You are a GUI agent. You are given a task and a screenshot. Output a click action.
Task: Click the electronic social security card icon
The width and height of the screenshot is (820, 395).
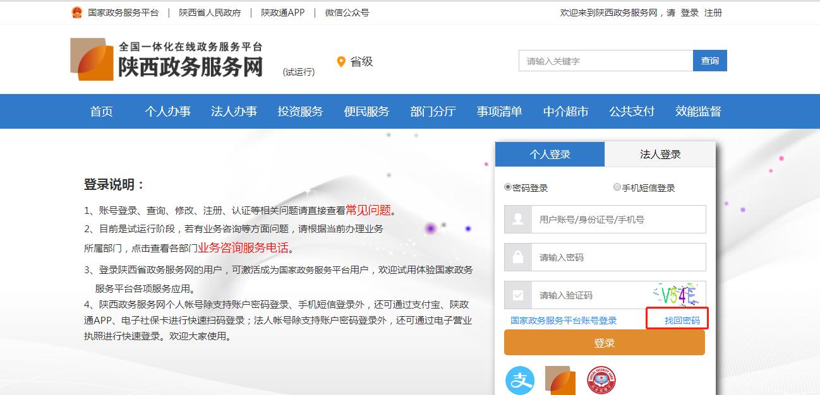point(601,380)
